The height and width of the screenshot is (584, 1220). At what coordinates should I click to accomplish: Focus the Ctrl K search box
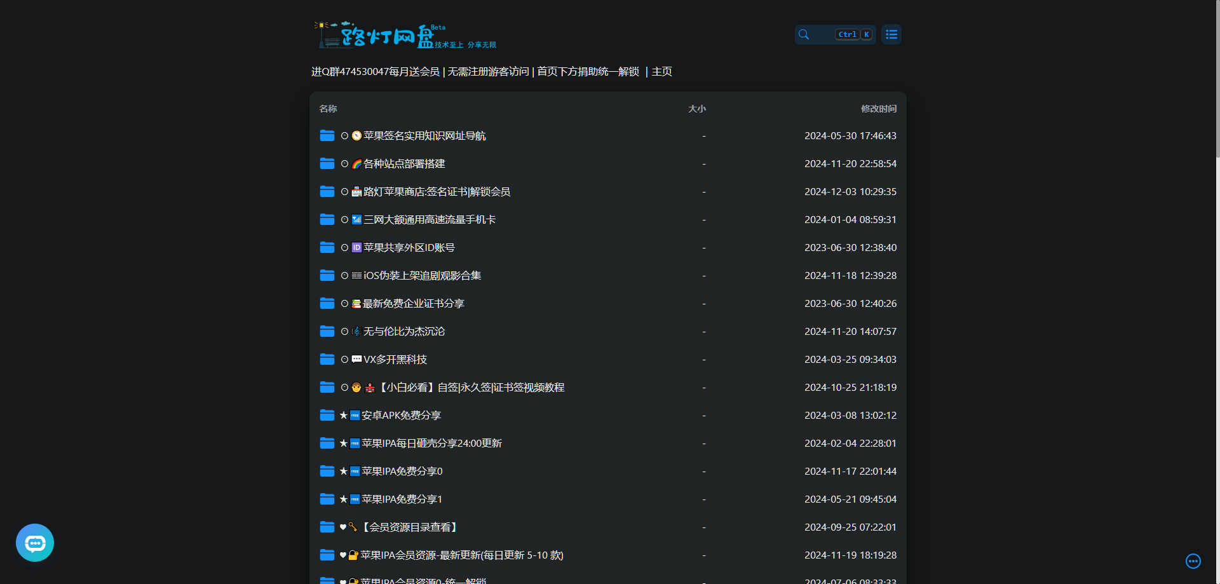836,34
